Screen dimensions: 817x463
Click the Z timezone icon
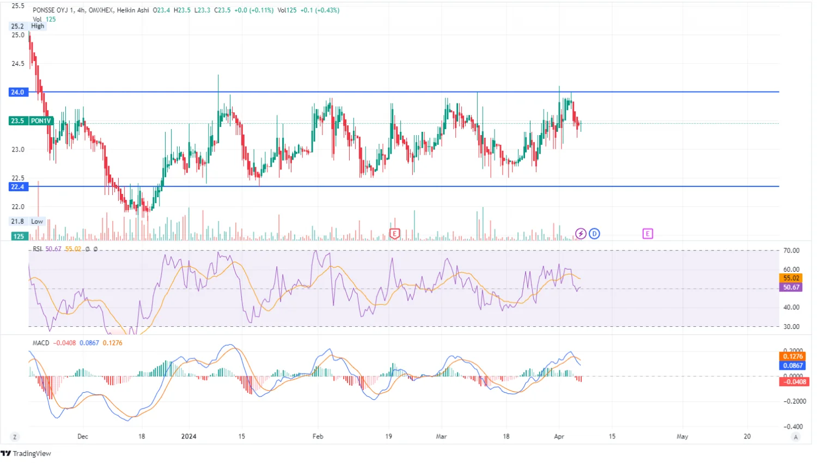[x=15, y=437]
